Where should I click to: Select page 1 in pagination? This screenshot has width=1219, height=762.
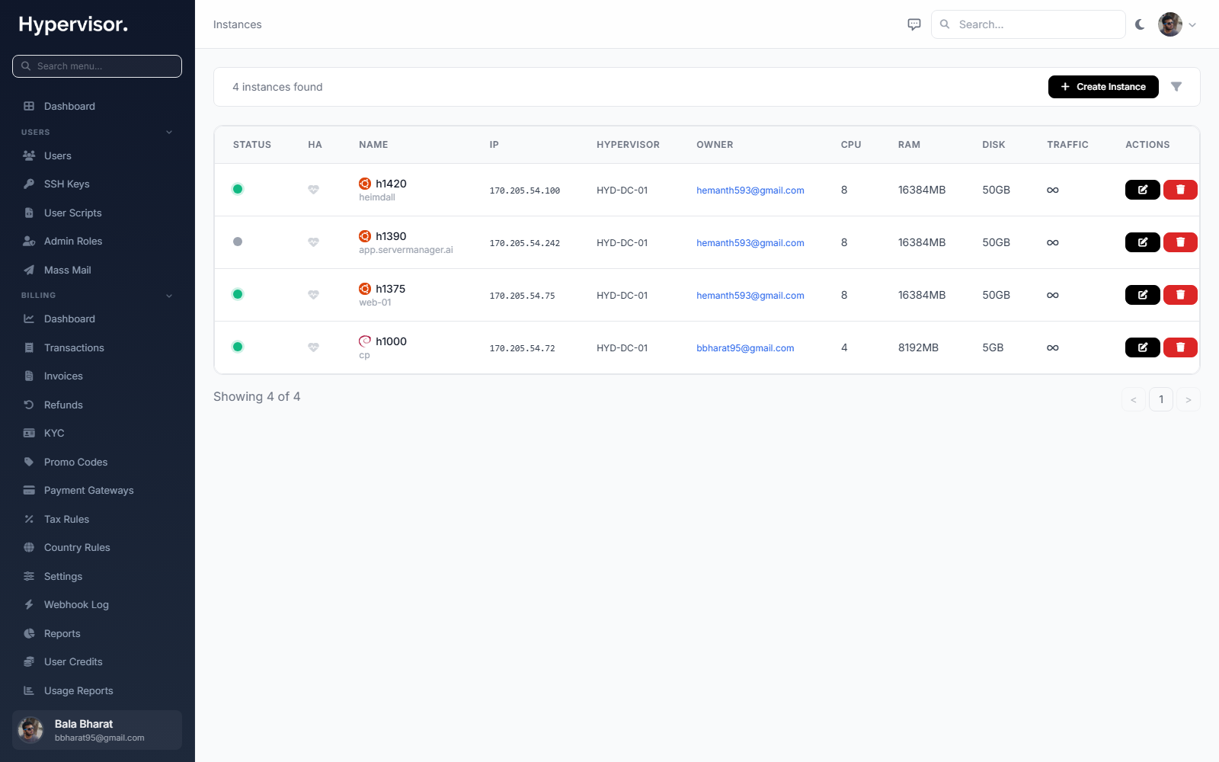(x=1161, y=399)
